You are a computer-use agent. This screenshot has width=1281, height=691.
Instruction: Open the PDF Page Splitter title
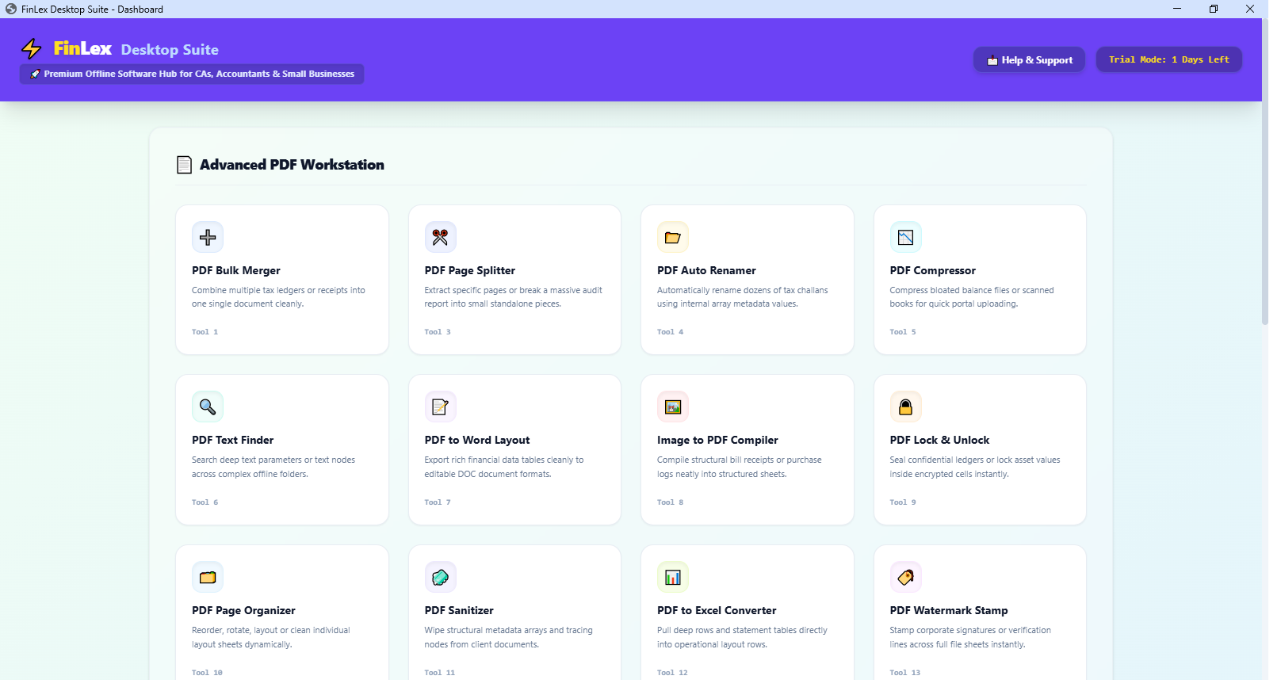[470, 270]
